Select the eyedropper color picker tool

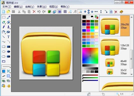pyautogui.click(x=8, y=17)
